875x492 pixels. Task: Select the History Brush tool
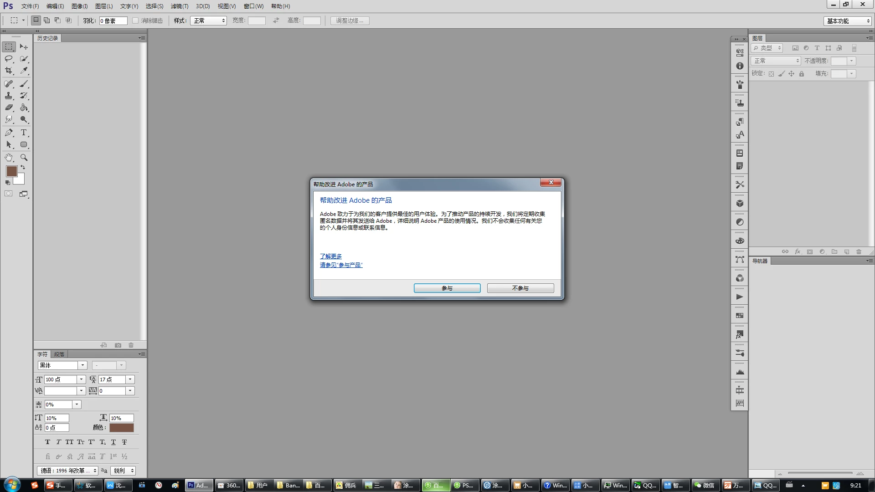click(24, 96)
